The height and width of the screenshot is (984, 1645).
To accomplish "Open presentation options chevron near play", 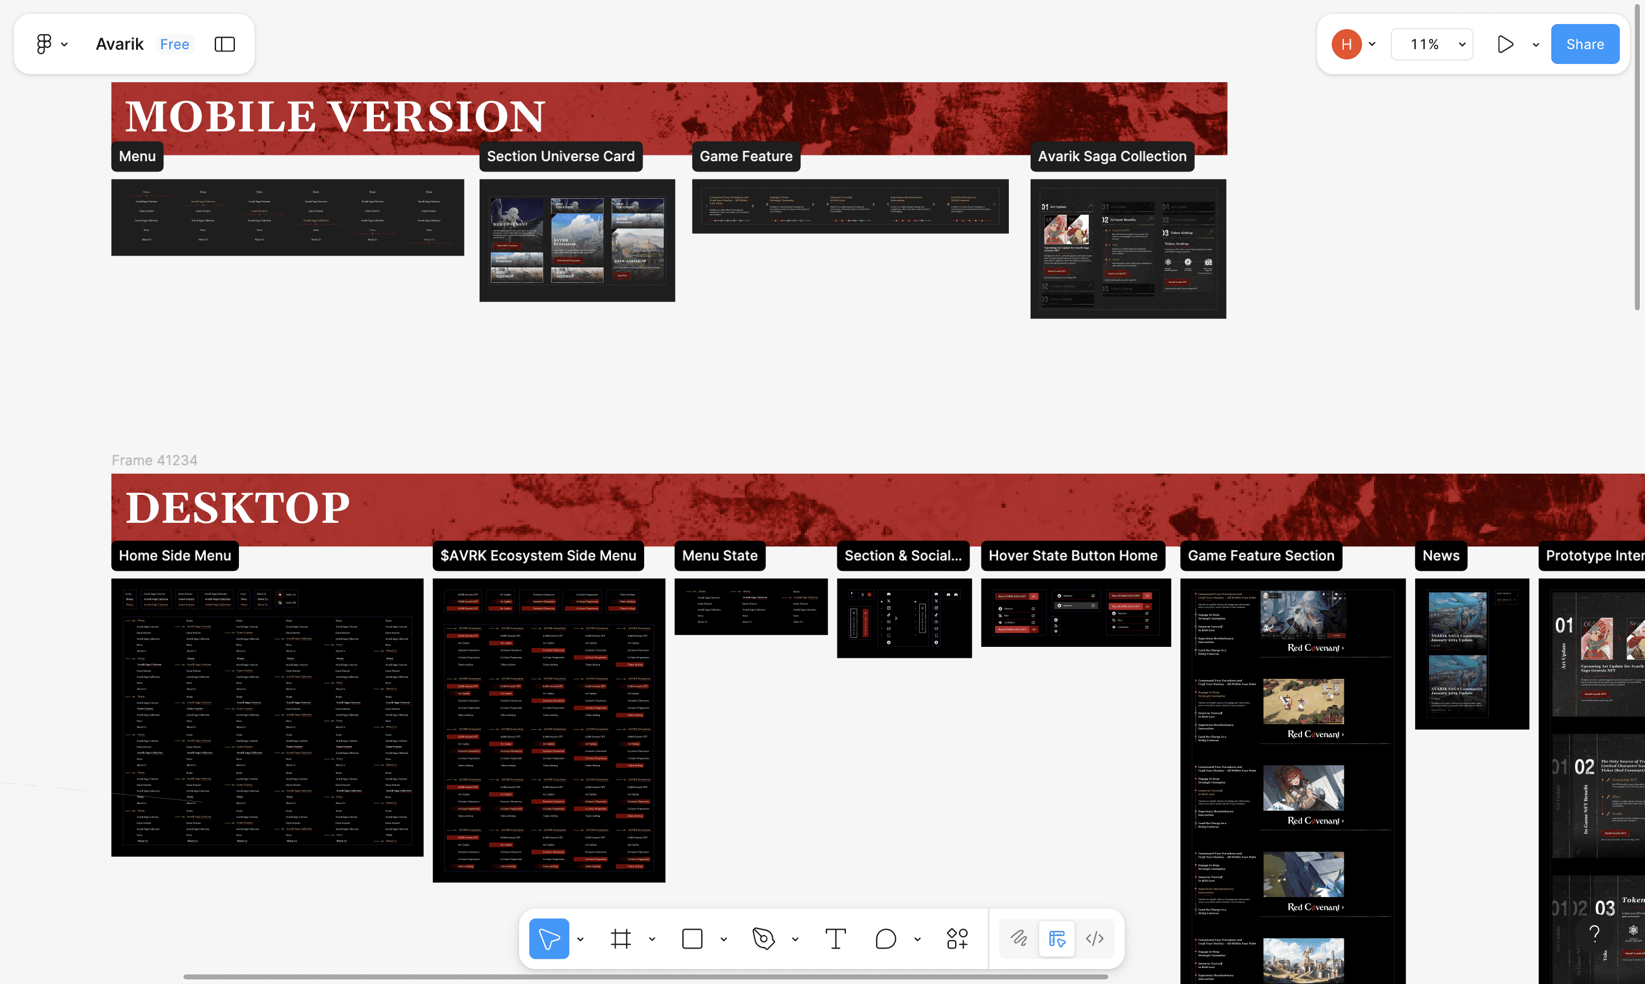I will tap(1536, 45).
